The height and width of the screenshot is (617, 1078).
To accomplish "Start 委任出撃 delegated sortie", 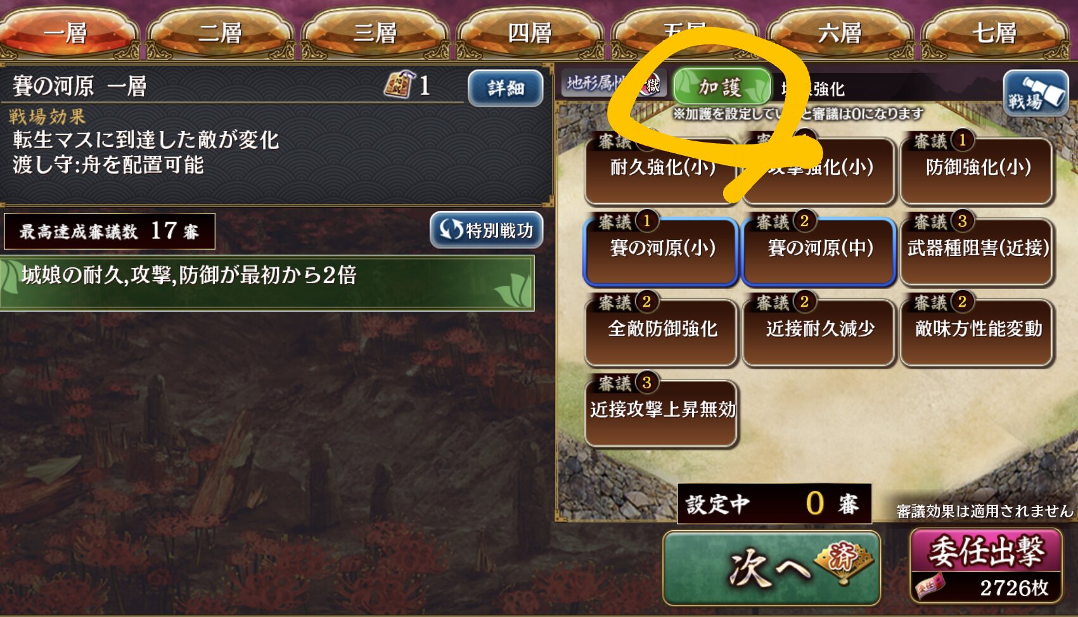I will pos(985,565).
